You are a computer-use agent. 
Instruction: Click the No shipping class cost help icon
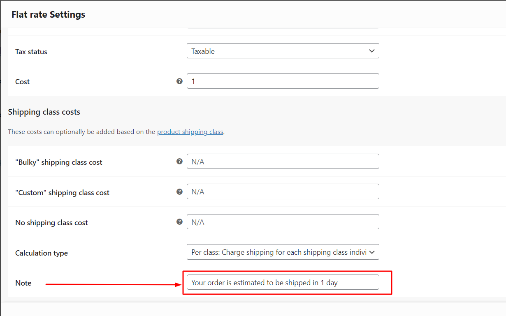point(179,221)
